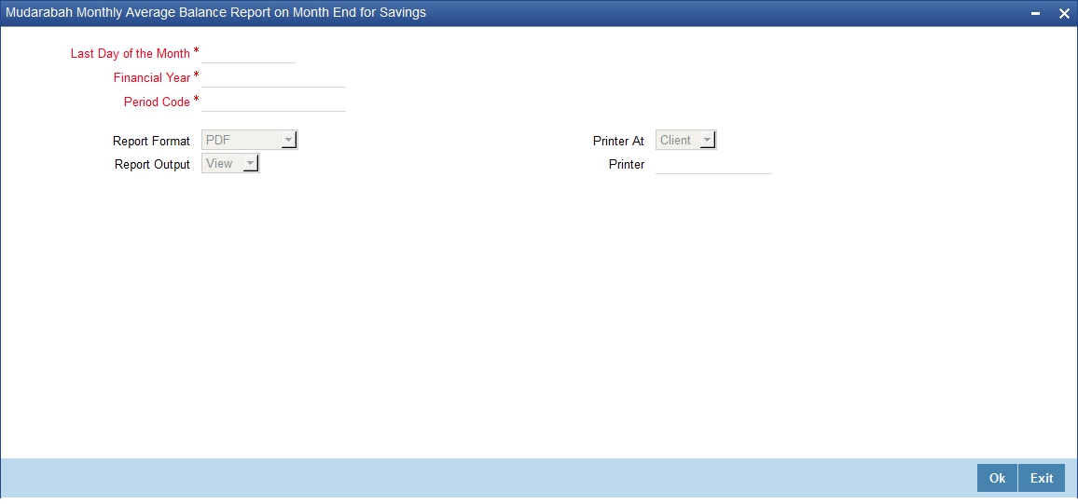The image size is (1078, 504).
Task: Click the Period Code label
Action: [x=157, y=102]
